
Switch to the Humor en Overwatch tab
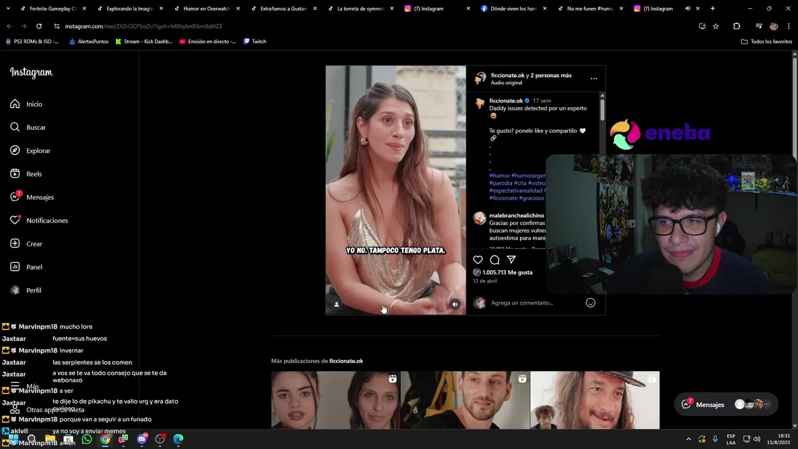[206, 9]
